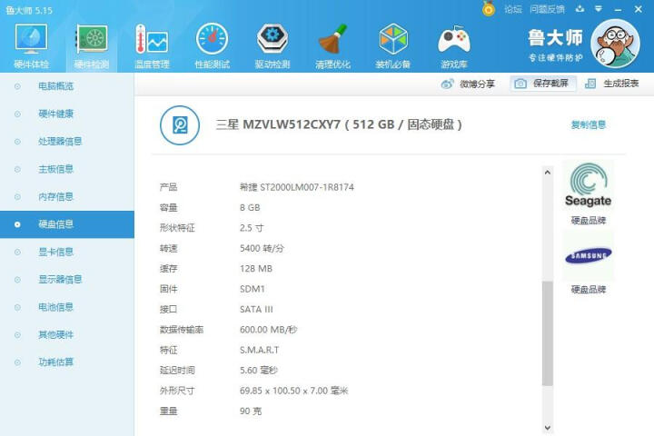Click the weight value 90 克

(251, 411)
